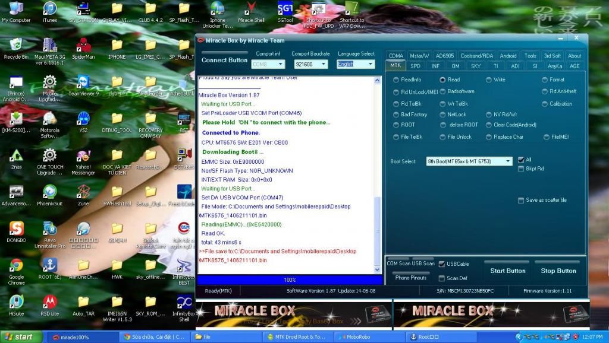Select the Google Chrome desktop icon
Screen dimensions: 609x343
(16, 272)
